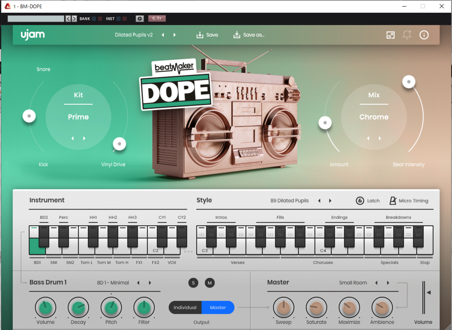This screenshot has width=452, height=330.
Task: Select the HH1 black key
Action: (93, 236)
